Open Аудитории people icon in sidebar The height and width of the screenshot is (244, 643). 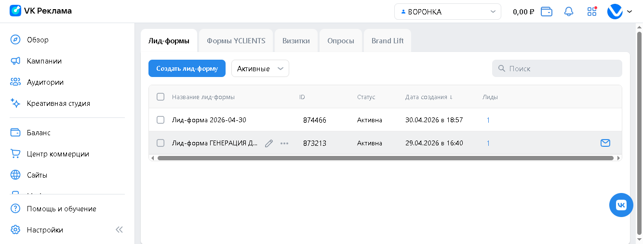pos(15,82)
